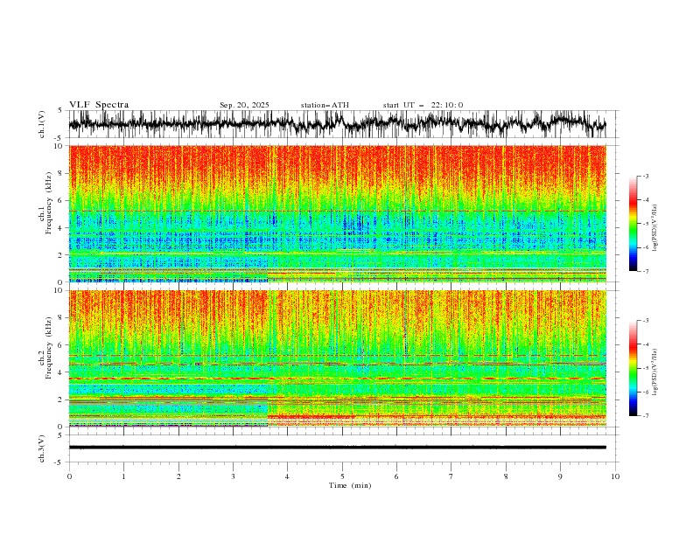This screenshot has width=693, height=535.
Task: Click the ch.1 voltage waveform trace
Action: pos(337,124)
